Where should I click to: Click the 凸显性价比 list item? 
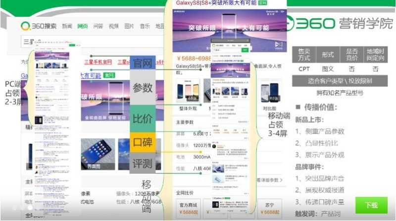tap(316, 143)
